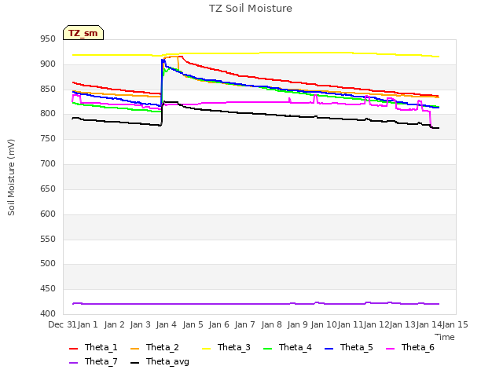Image resolution: width=503 pixels, height=377 pixels.
Task: Click the 400 y-axis tick label
Action: click(x=48, y=314)
